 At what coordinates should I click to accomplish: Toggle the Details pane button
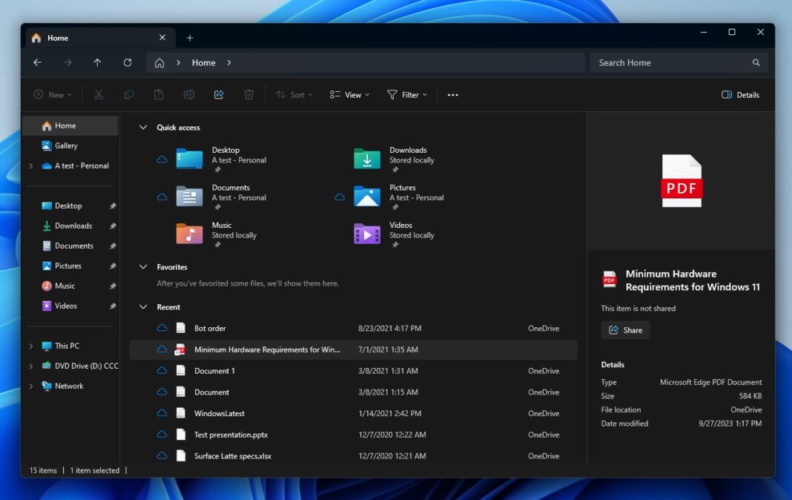(x=740, y=95)
